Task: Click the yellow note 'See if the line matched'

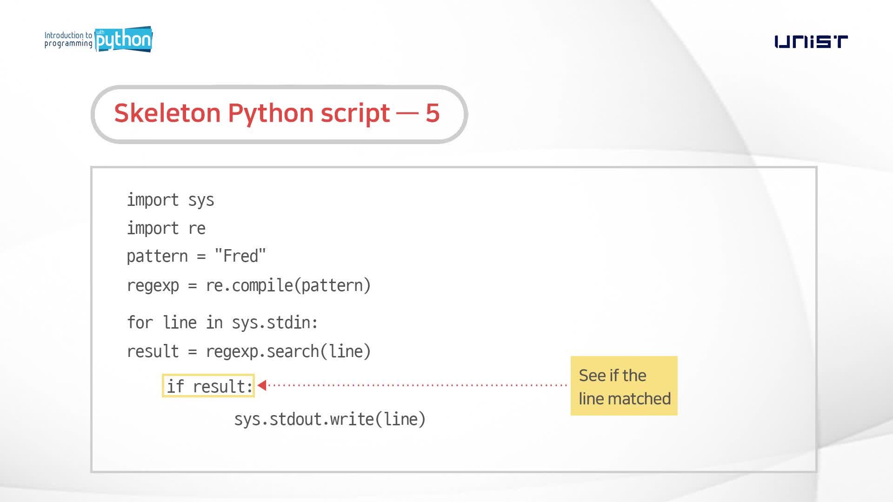Action: coord(624,386)
